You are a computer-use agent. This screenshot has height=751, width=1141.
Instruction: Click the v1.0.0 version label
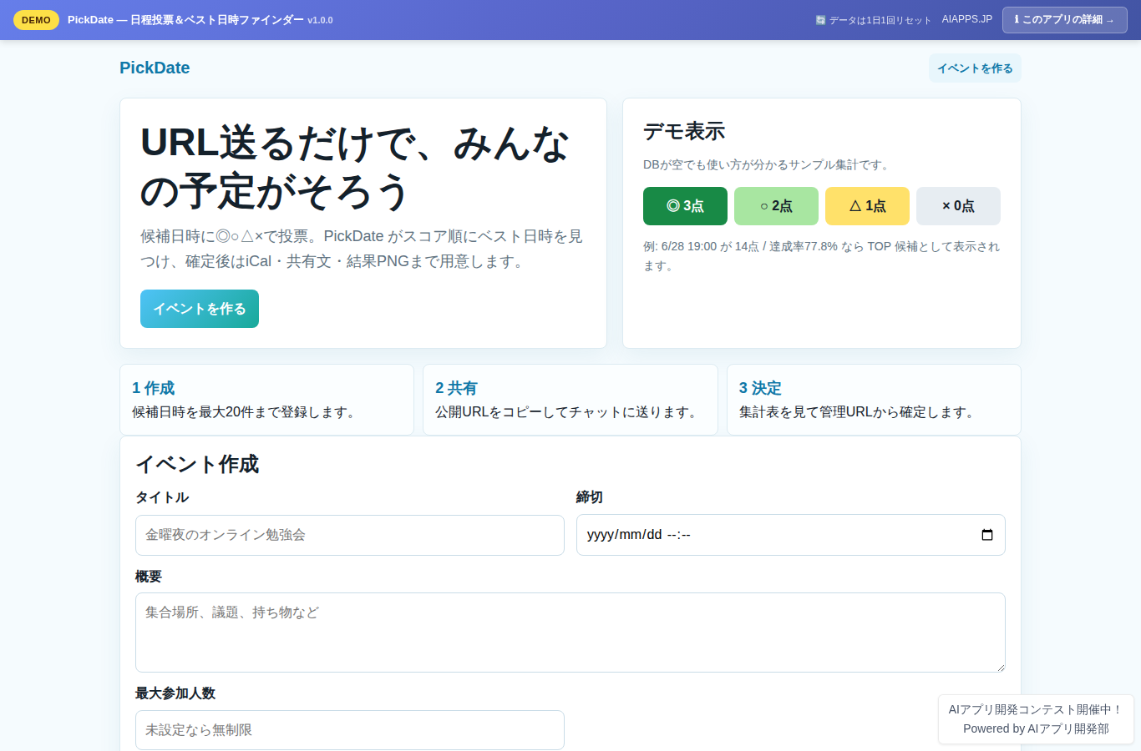tap(320, 20)
